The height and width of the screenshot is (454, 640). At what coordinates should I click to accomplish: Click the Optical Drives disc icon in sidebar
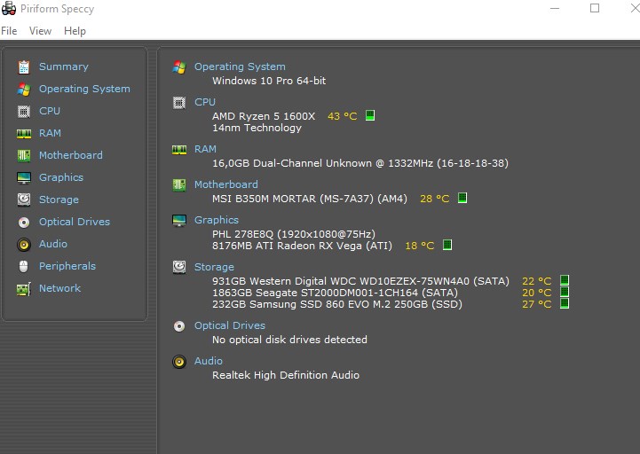pyautogui.click(x=24, y=223)
